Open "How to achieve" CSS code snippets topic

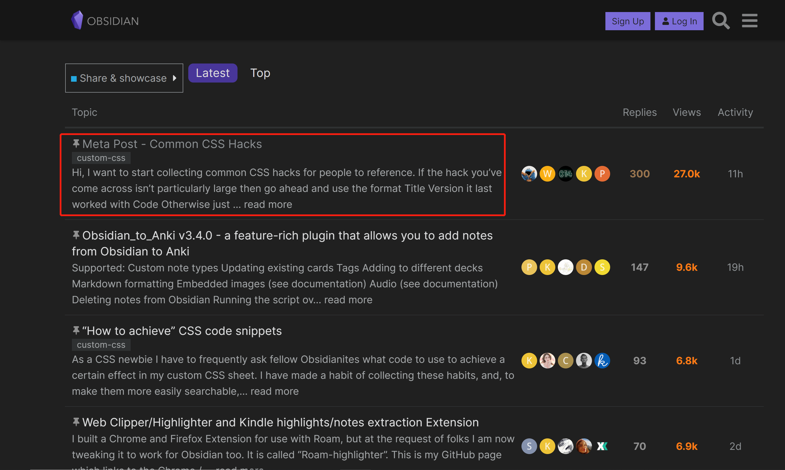coord(182,331)
